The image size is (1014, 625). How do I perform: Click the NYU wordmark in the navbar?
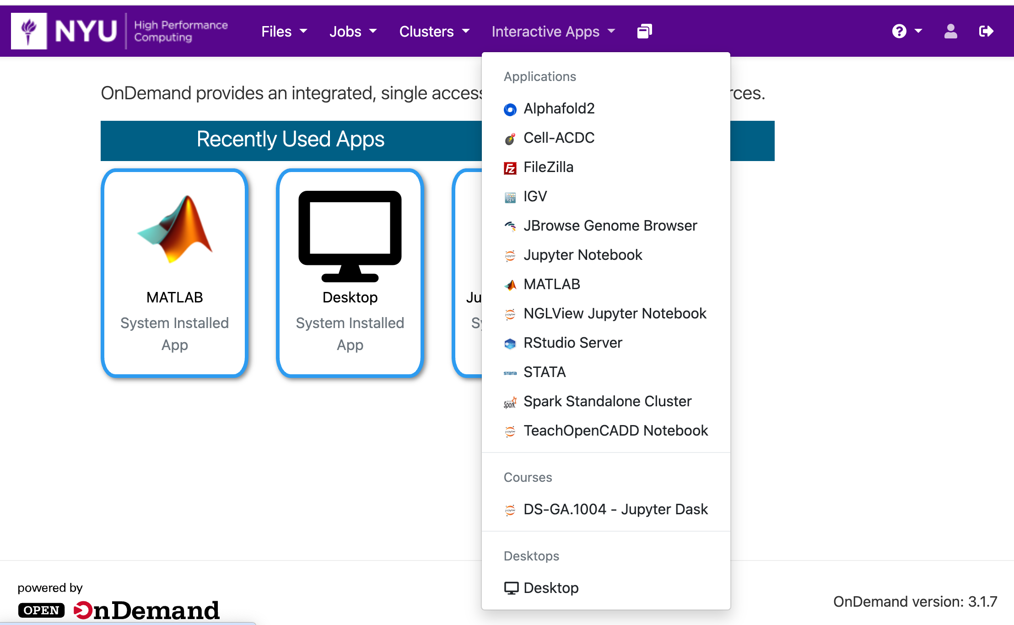pos(86,31)
